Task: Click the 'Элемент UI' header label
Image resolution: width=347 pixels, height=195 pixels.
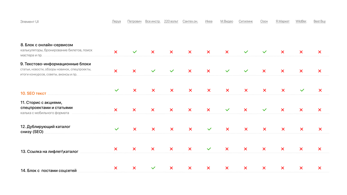Action: (x=29, y=22)
